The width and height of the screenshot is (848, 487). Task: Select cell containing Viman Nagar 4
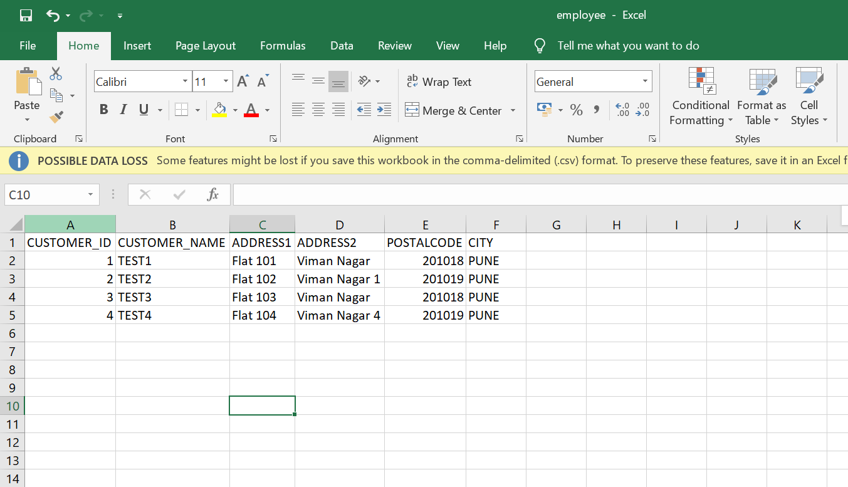click(x=339, y=315)
